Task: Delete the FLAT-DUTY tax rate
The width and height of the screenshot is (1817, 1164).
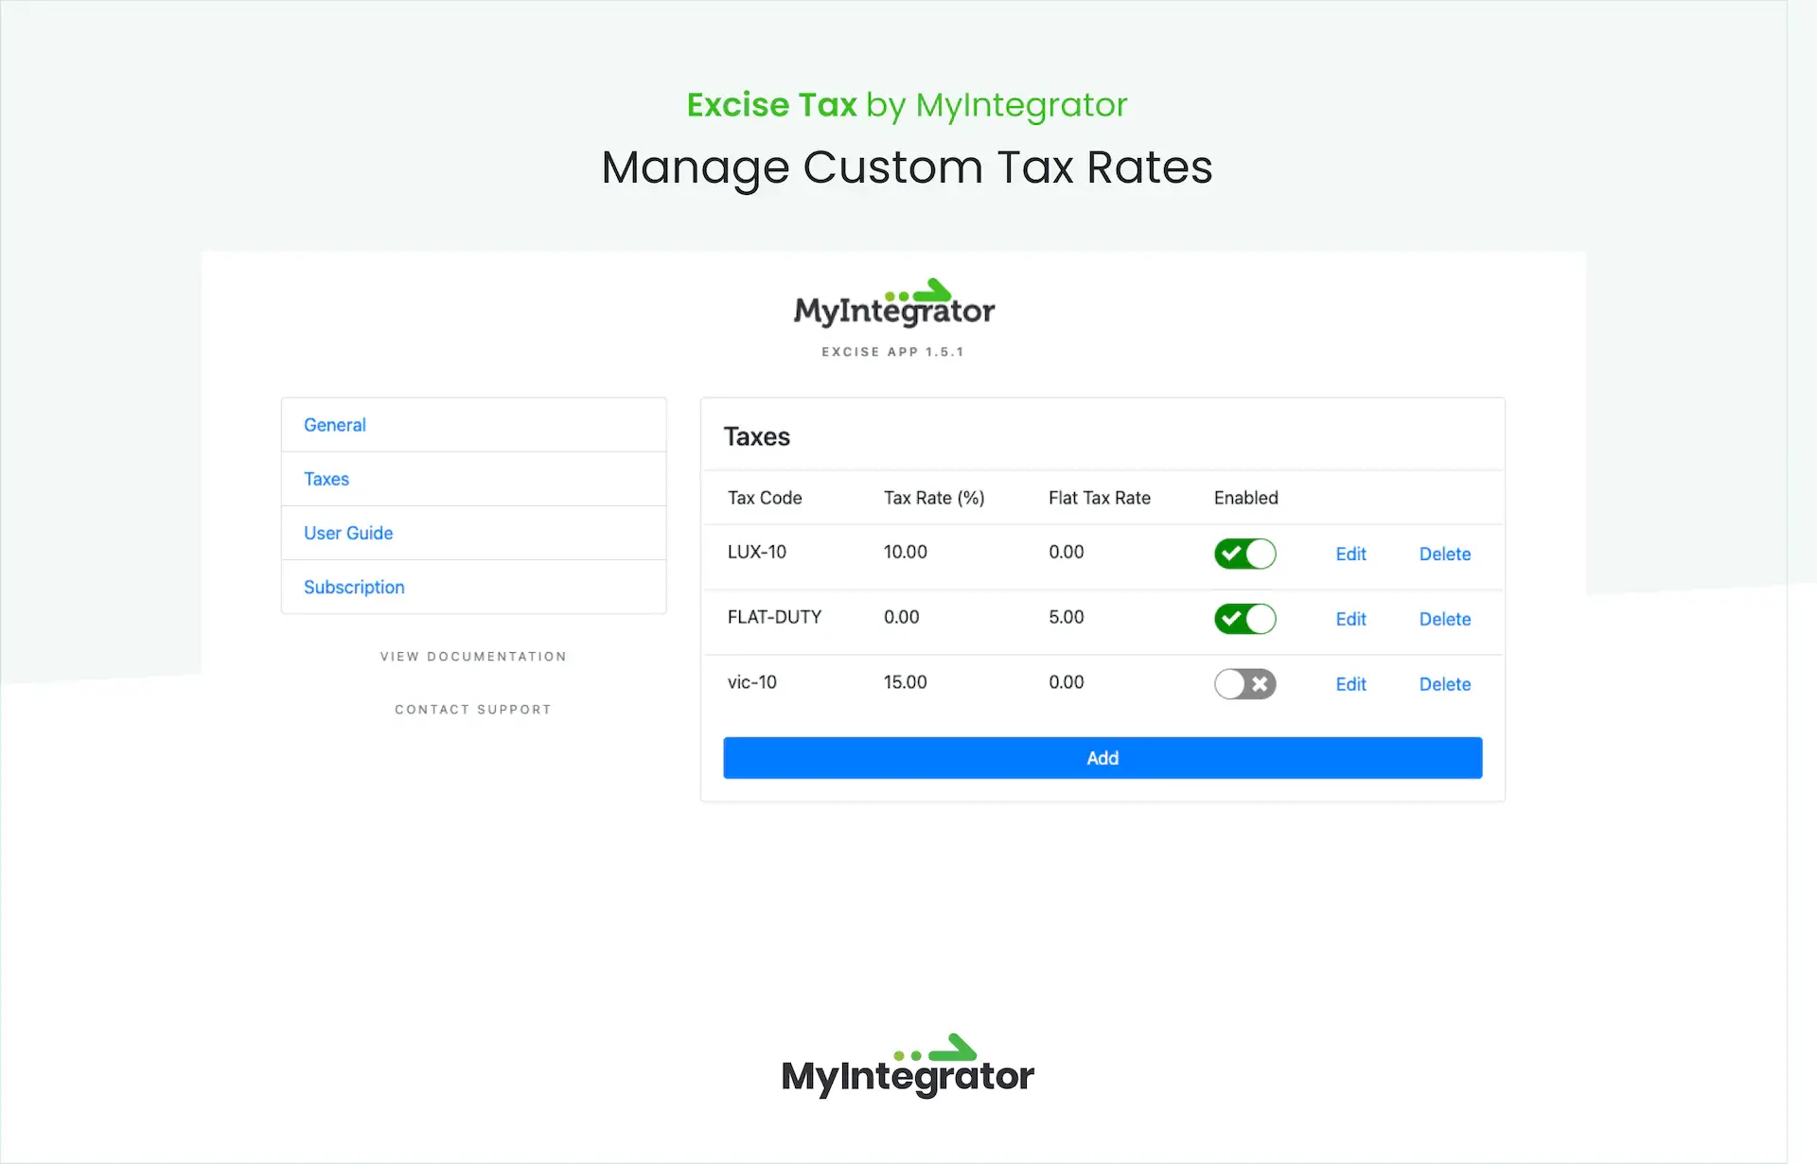Action: tap(1444, 619)
